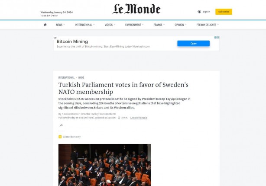The width and height of the screenshot is (266, 186).
Task: Click the parliament article photo
Action: pos(105,165)
